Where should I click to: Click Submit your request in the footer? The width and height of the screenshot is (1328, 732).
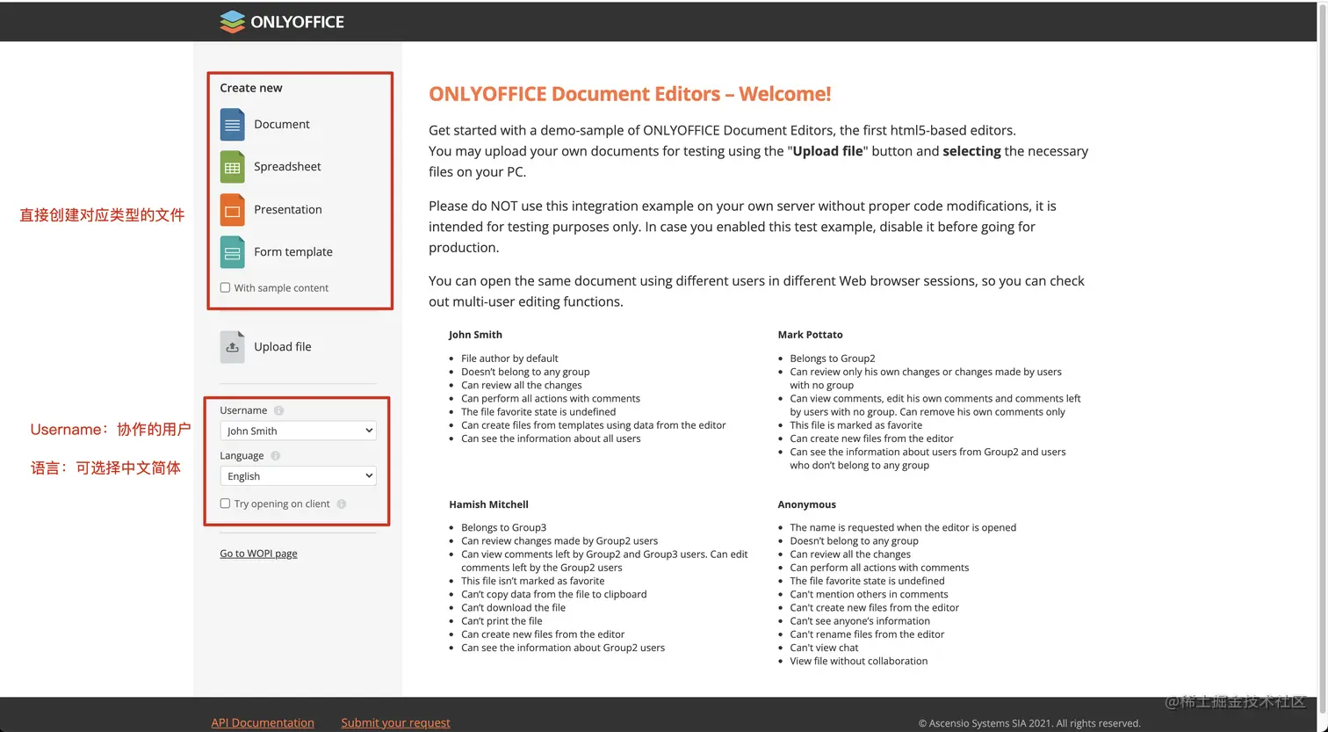pyautogui.click(x=395, y=722)
